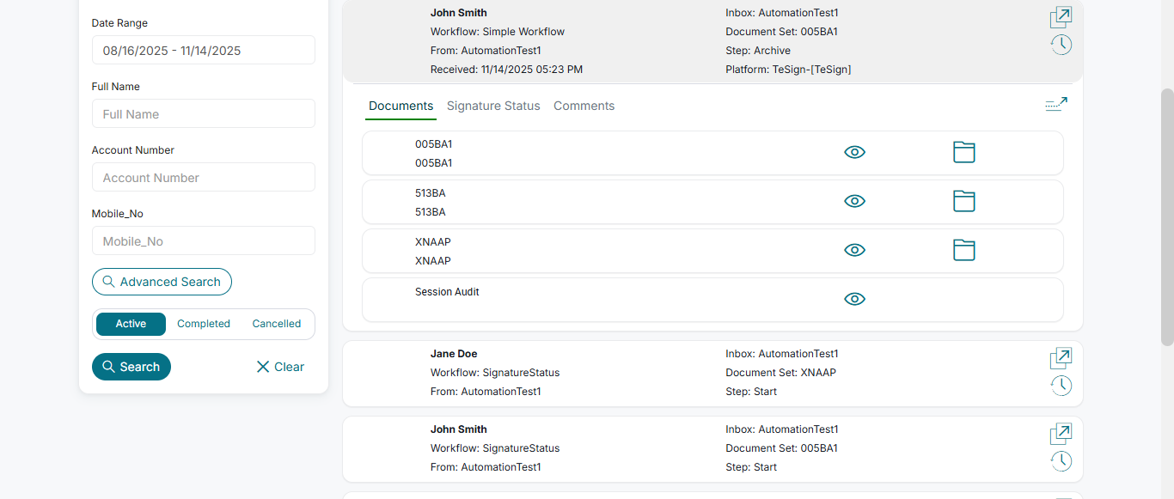The image size is (1174, 499).
Task: Open folder for document XNAAP
Action: 964,251
